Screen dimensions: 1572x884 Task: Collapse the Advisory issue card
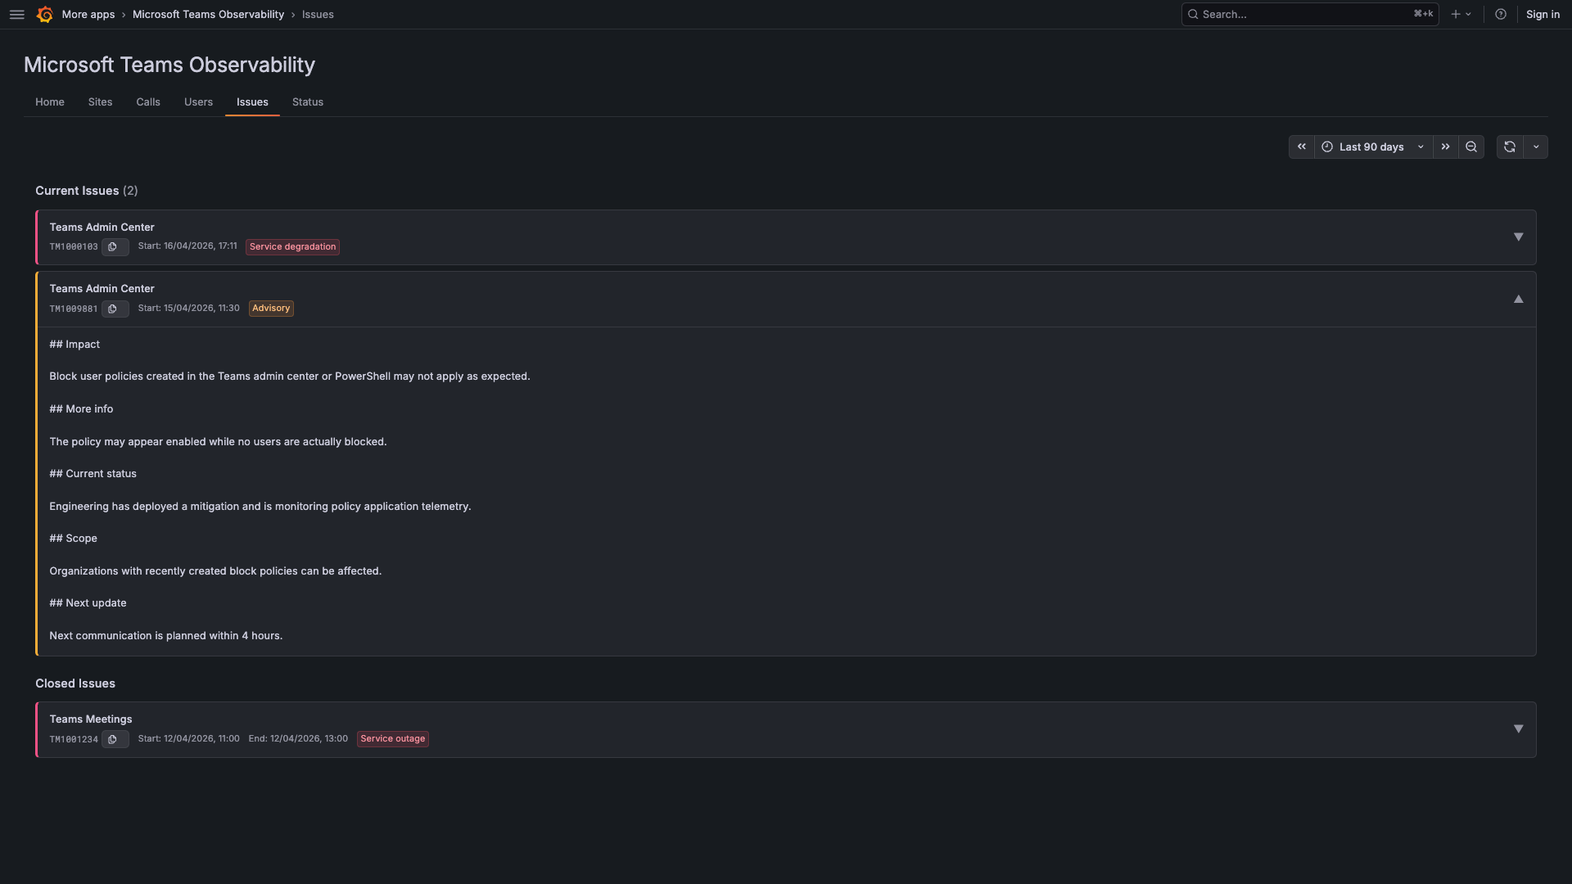pos(1518,299)
